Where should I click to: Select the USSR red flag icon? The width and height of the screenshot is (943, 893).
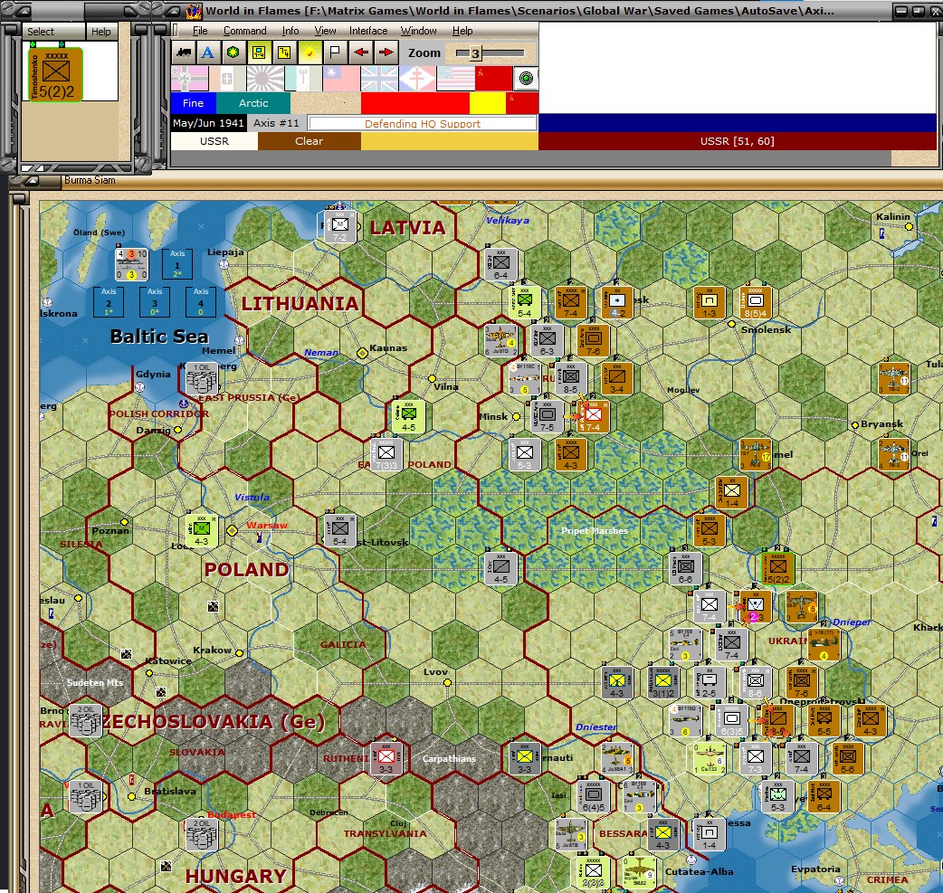coord(493,79)
